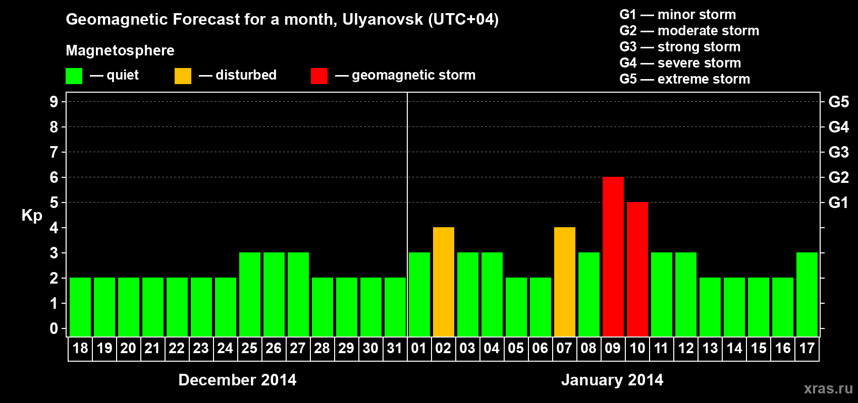
Task: Click the Kp axis label
Action: 32,216
